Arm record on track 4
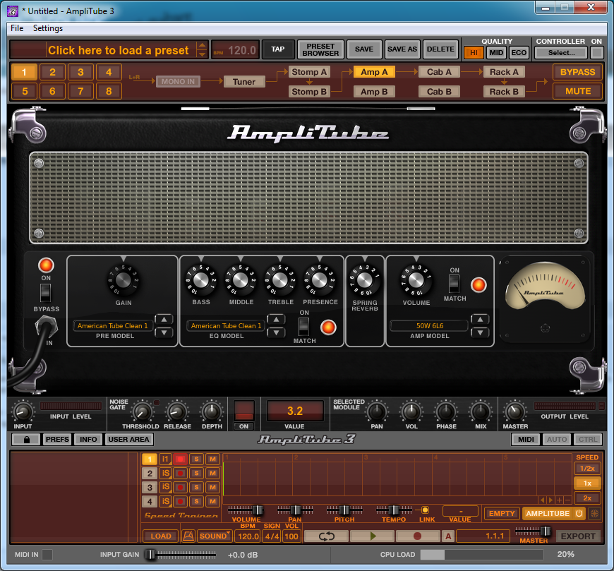Image resolution: width=614 pixels, height=571 pixels. [180, 501]
